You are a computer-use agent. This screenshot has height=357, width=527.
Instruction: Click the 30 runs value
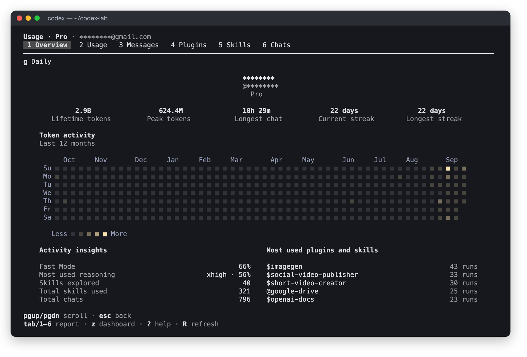pyautogui.click(x=464, y=283)
